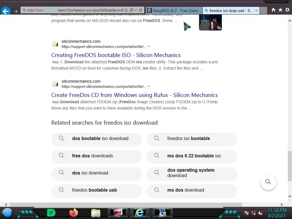The width and height of the screenshot is (292, 219).
Task: Open the green notes app on taskbar
Action: click(x=51, y=213)
